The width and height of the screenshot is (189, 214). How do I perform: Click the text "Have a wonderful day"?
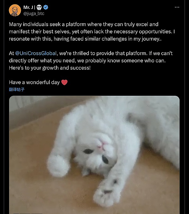[34, 82]
